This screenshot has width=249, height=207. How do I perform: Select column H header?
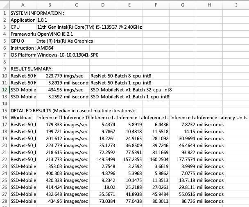tap(209, 5)
